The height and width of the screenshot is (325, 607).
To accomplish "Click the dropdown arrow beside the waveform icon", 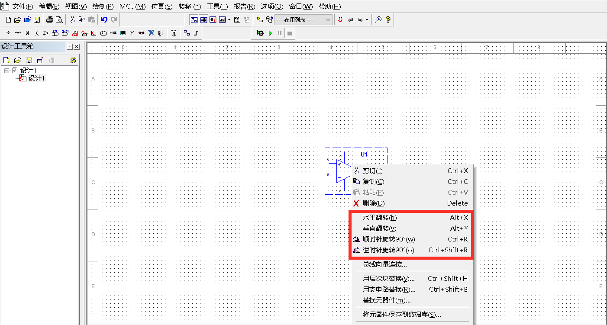I will pos(229,19).
